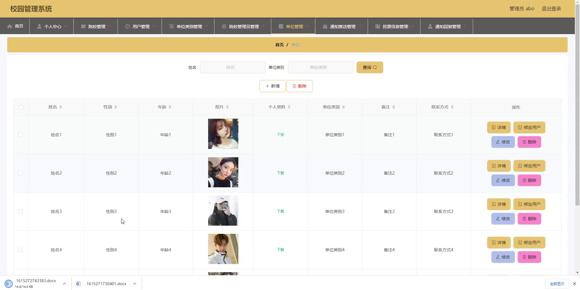Sort 年龄 column using its sort arrows

(170, 107)
